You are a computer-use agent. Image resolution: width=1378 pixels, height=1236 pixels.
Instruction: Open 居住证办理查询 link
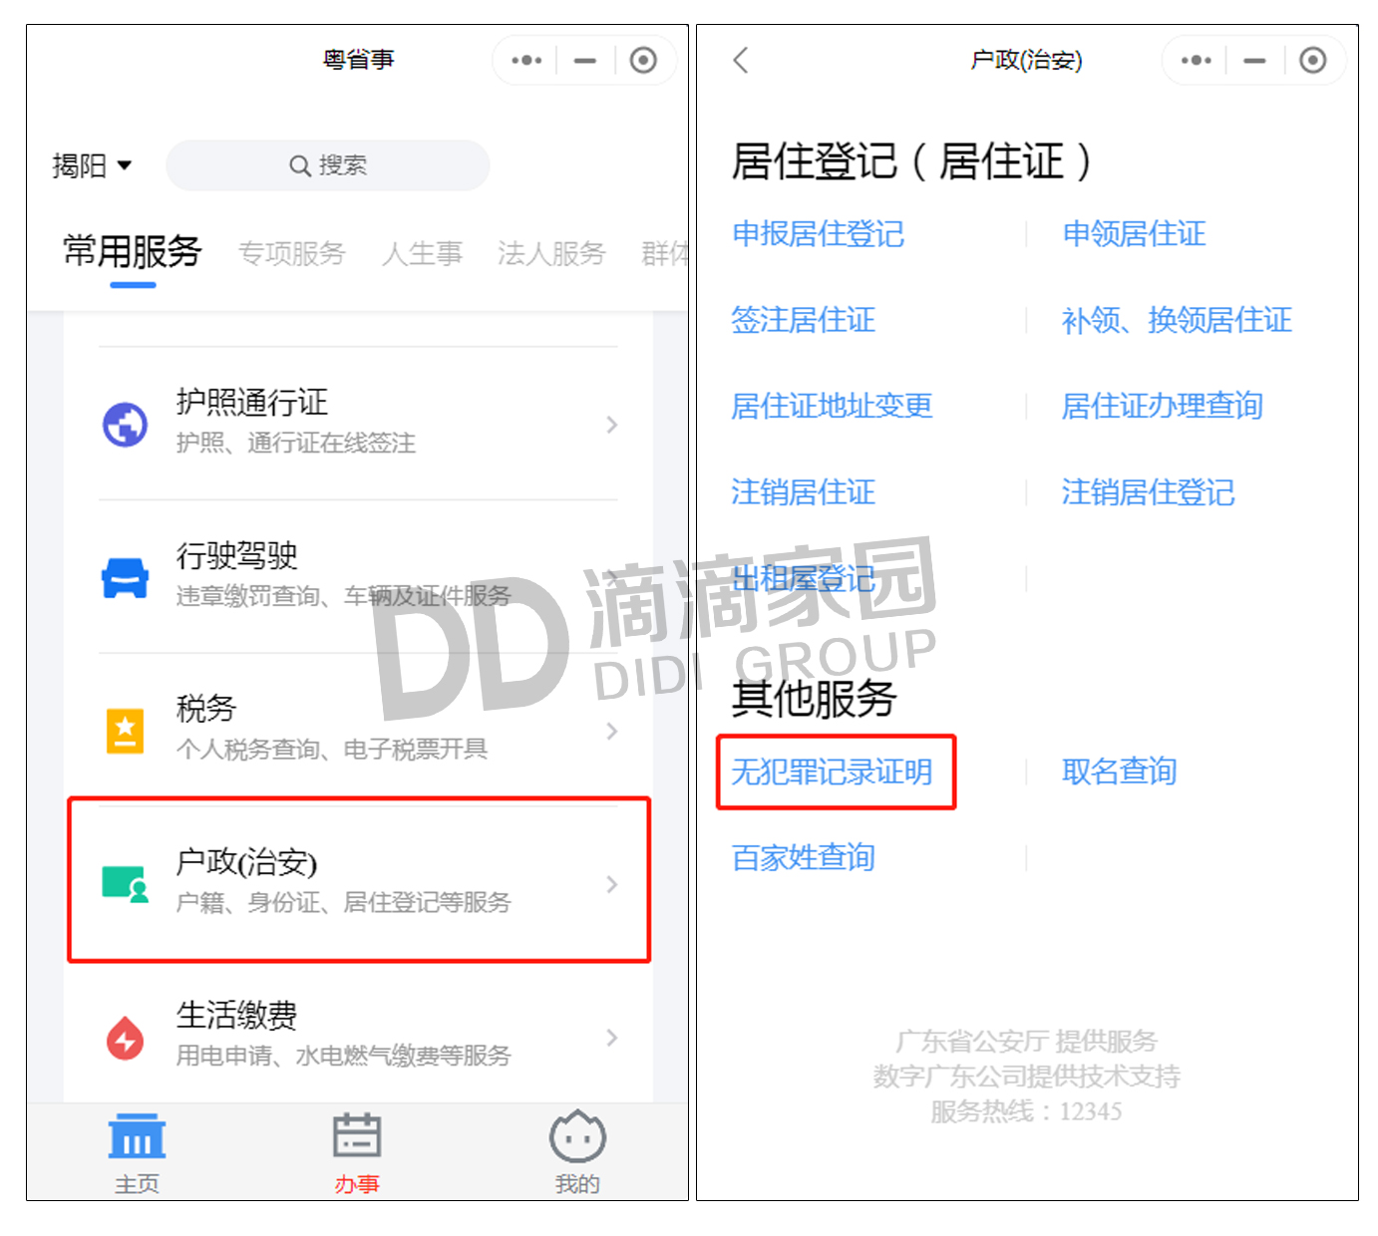[x=1162, y=406]
